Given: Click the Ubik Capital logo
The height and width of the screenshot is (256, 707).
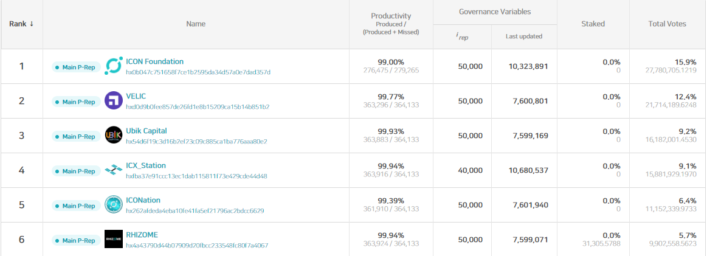Looking at the screenshot, I should (113, 135).
